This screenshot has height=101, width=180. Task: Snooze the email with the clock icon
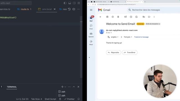[131, 17]
